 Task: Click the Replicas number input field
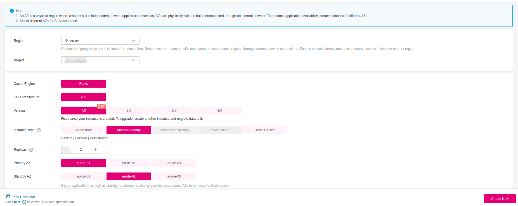click(x=81, y=150)
